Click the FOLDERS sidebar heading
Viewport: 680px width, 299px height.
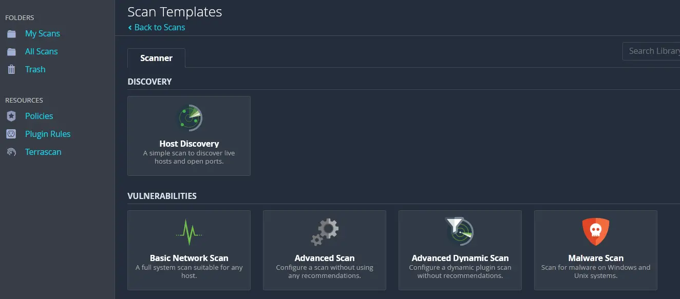(x=20, y=17)
